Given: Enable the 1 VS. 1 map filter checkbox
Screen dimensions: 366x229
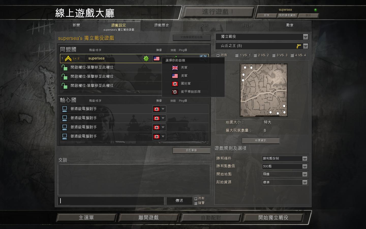Looking at the screenshot, I should (x=237, y=55).
